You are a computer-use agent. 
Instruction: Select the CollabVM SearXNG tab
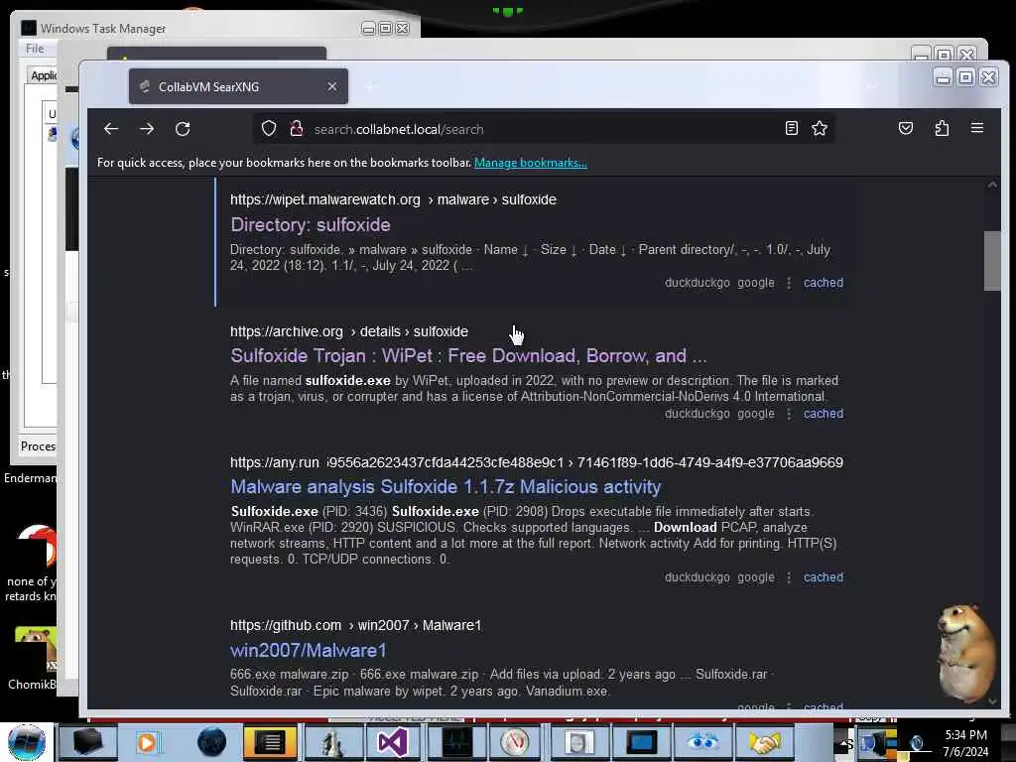pyautogui.click(x=238, y=86)
